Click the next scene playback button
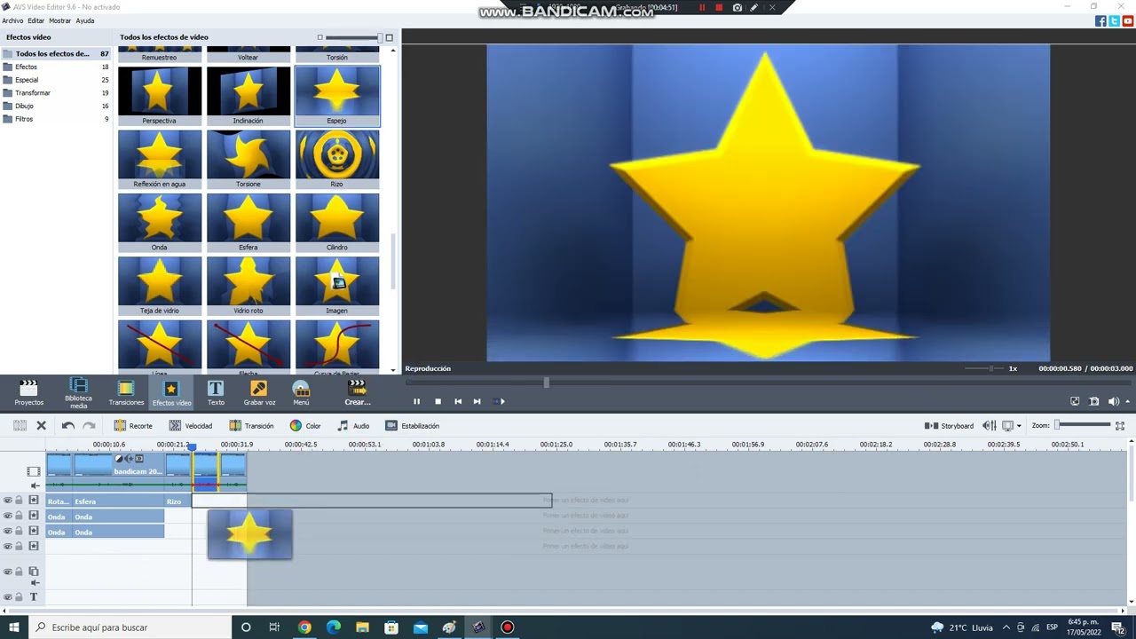The width and height of the screenshot is (1136, 639). (x=499, y=401)
